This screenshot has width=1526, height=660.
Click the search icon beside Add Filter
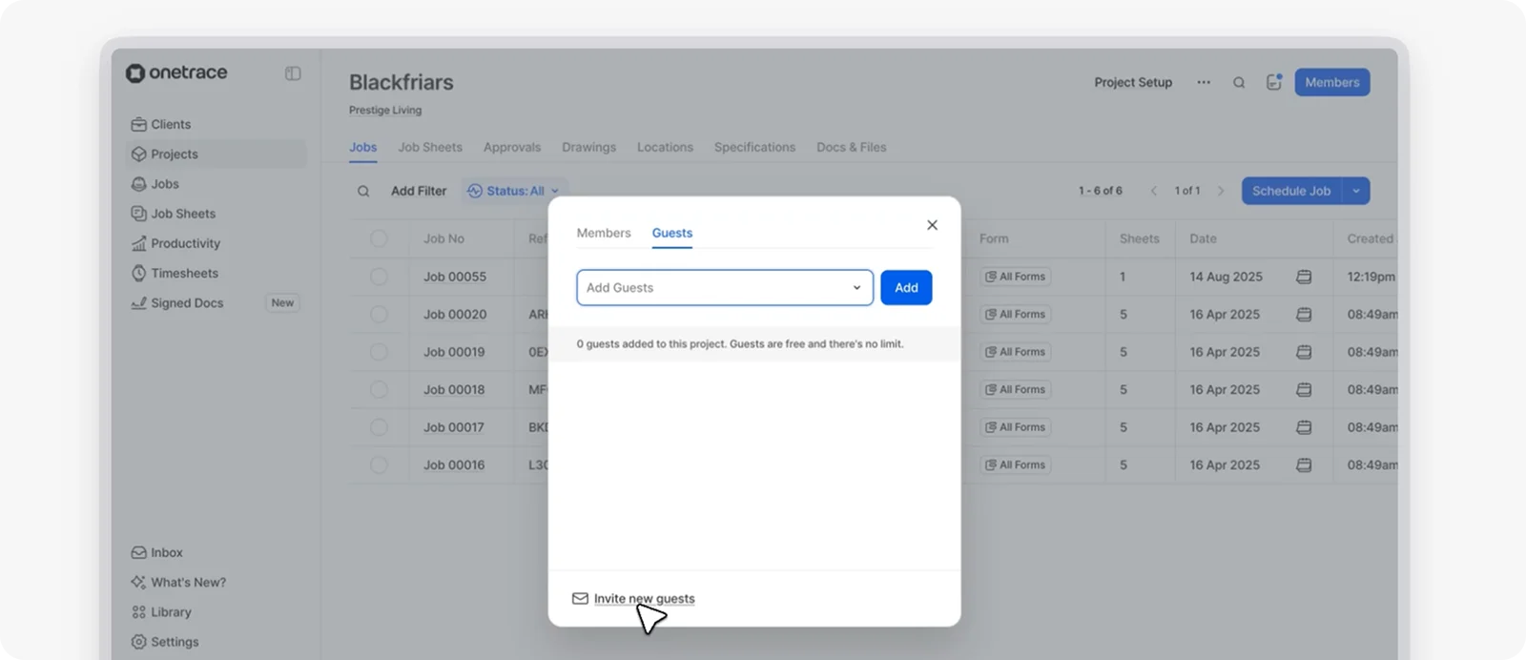click(363, 191)
